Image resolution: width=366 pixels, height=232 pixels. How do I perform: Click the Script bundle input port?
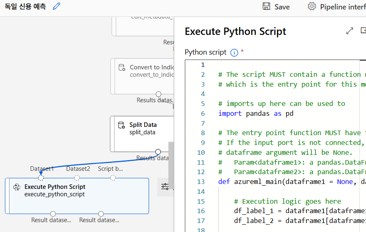tap(113, 178)
